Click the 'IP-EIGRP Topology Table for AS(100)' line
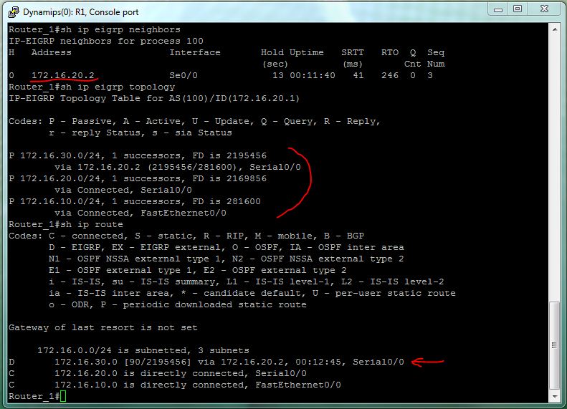 click(154, 98)
